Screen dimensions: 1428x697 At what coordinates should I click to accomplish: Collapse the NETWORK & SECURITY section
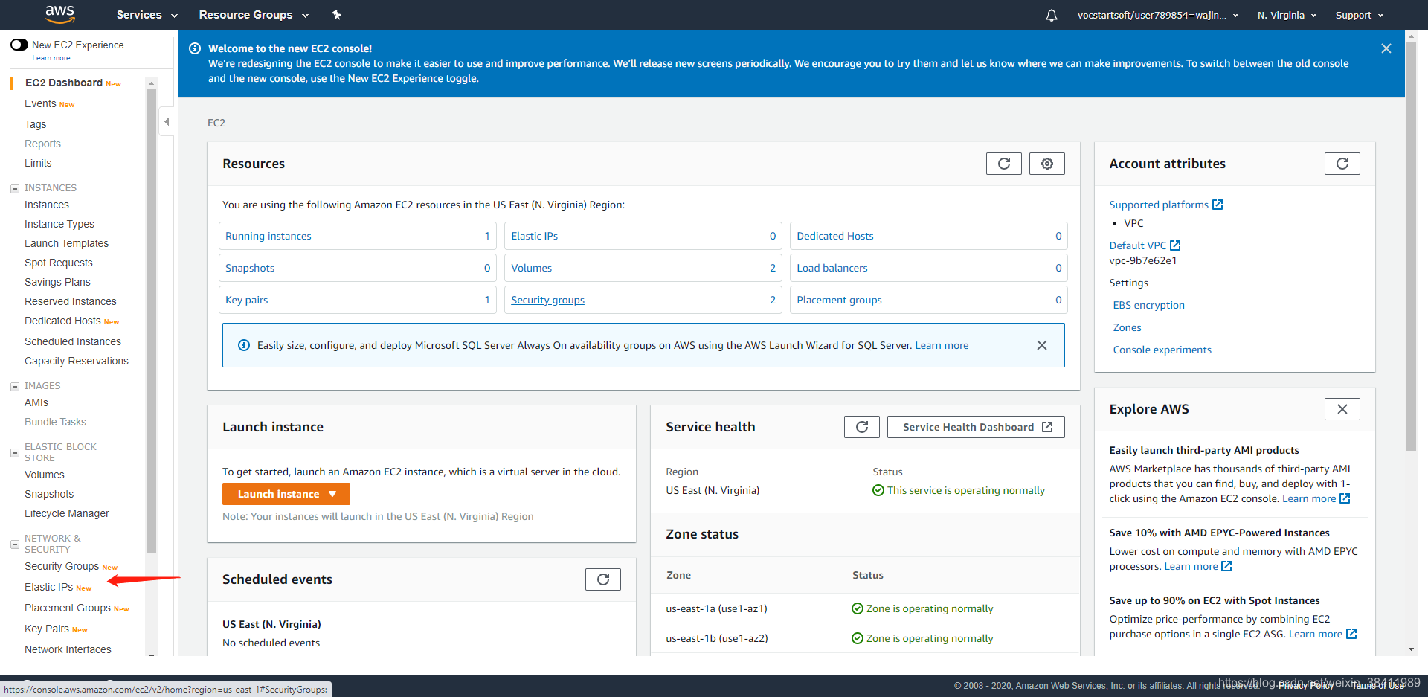[x=14, y=545]
